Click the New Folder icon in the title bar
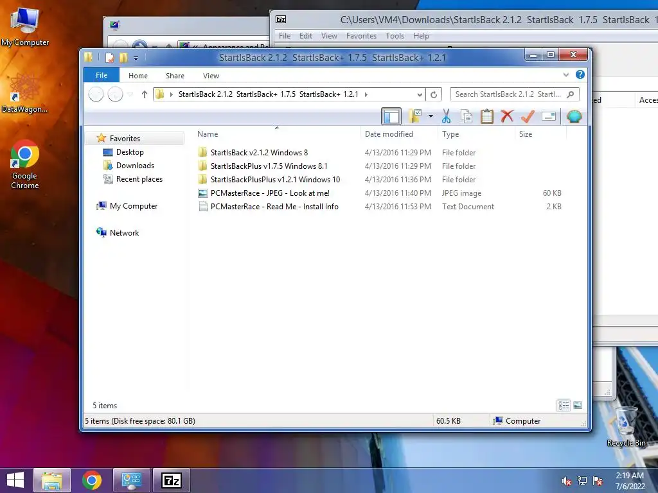 (x=123, y=57)
